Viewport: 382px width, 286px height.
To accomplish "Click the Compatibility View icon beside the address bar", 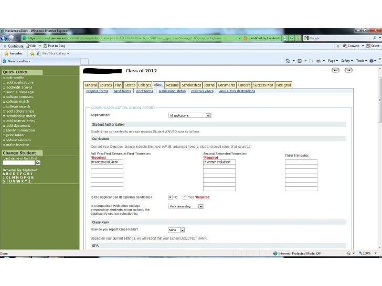I will pos(285,38).
